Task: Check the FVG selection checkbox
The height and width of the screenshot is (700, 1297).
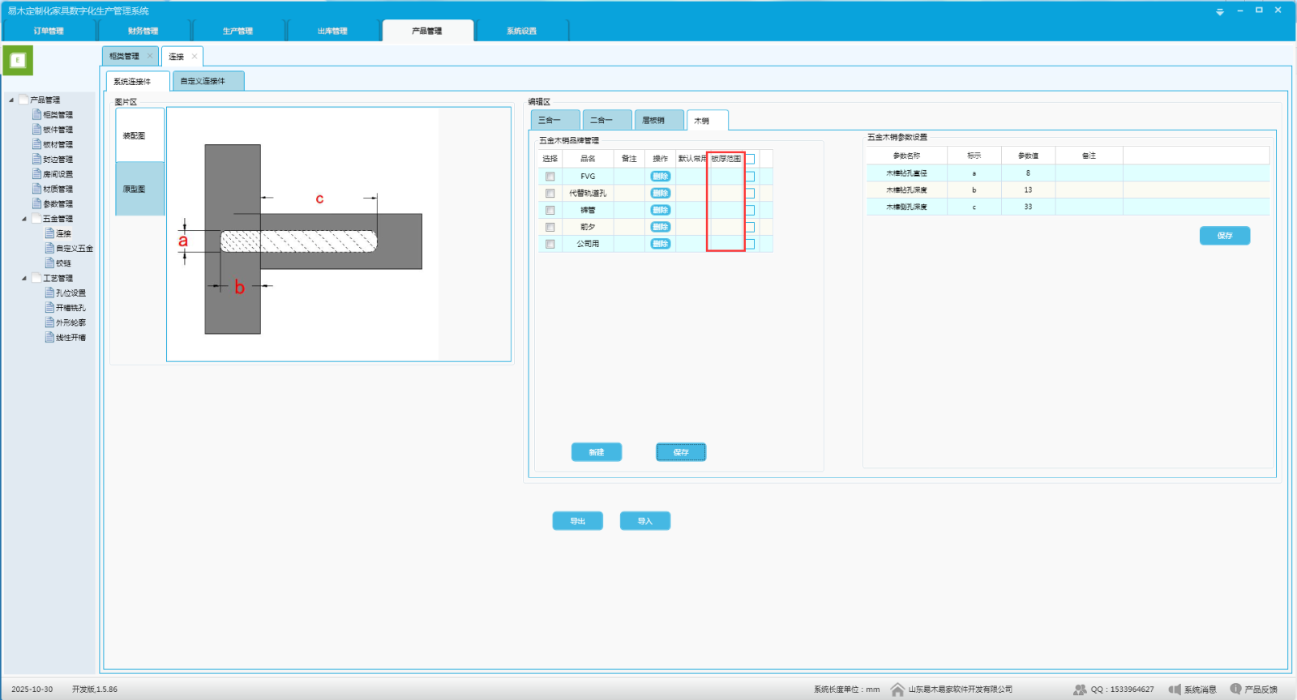Action: [x=550, y=177]
